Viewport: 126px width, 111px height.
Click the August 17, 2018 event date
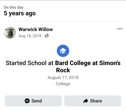click(63, 78)
